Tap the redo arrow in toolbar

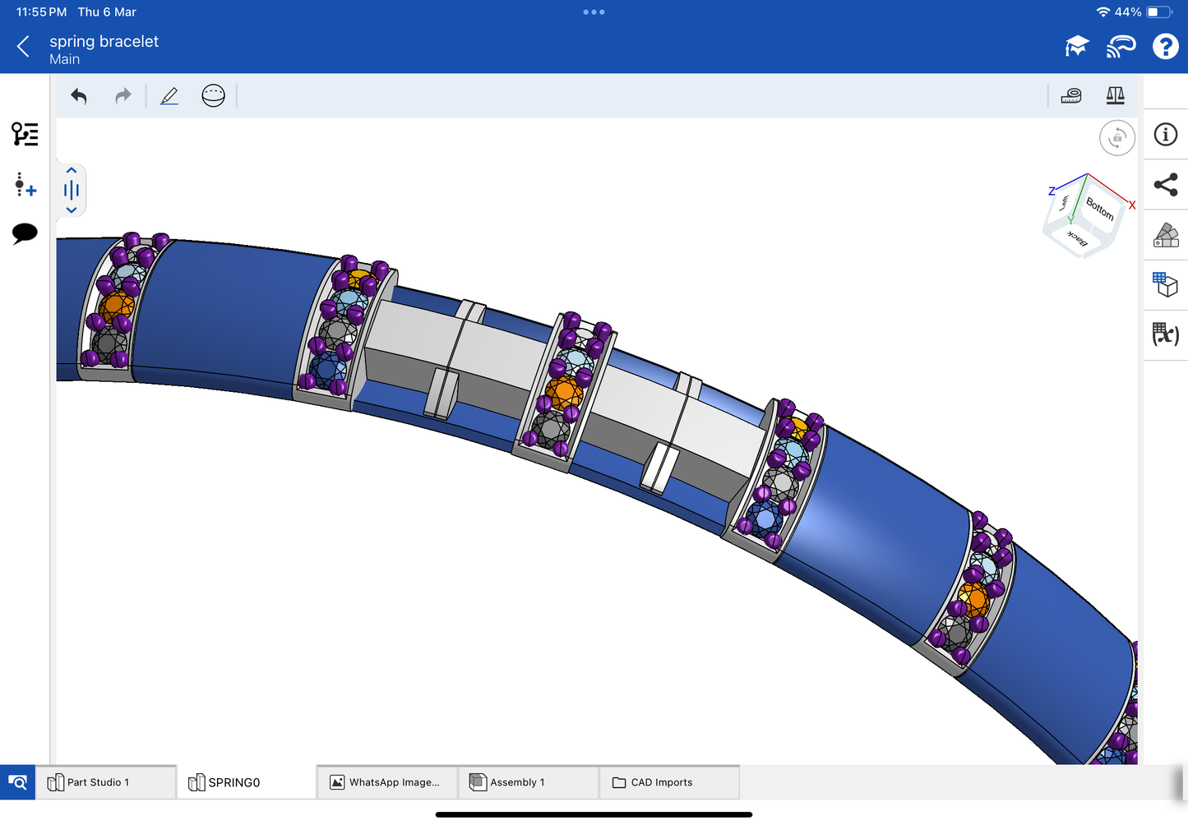(x=122, y=96)
